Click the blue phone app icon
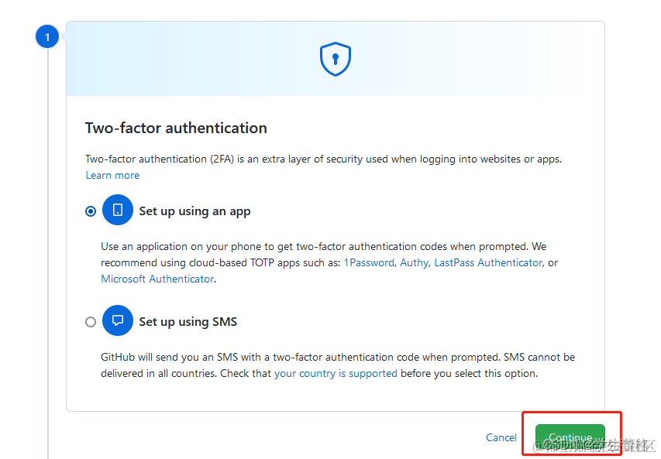Viewport: 661px width, 459px height. (x=118, y=210)
